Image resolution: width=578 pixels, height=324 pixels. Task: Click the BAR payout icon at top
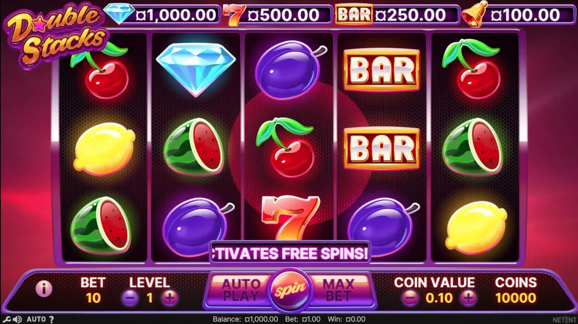coord(354,15)
